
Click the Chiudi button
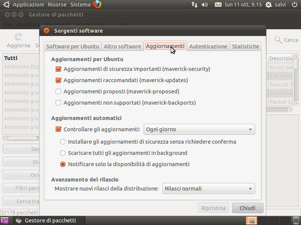(x=248, y=208)
